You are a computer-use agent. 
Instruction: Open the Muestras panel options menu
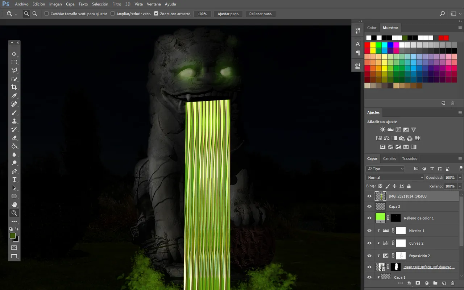(x=460, y=28)
